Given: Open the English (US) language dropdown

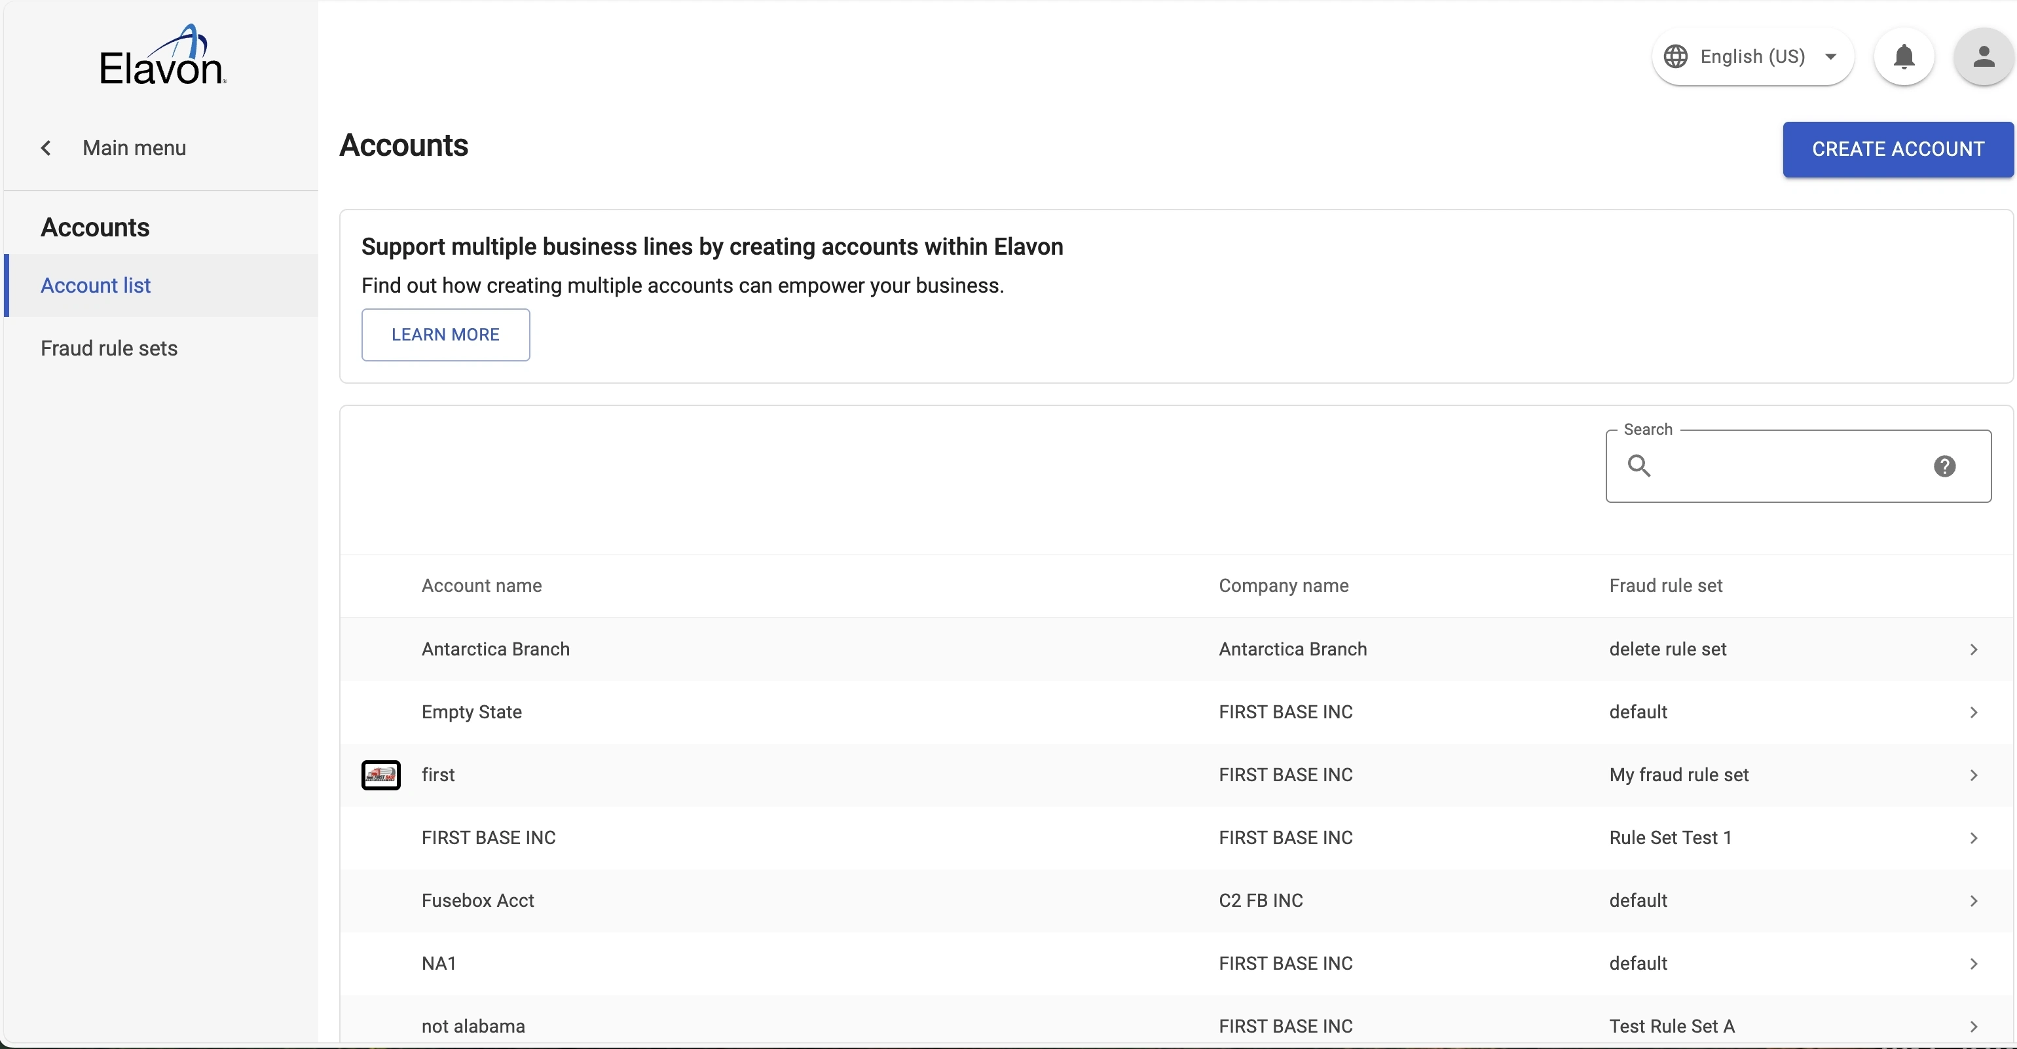Looking at the screenshot, I should (x=1754, y=56).
